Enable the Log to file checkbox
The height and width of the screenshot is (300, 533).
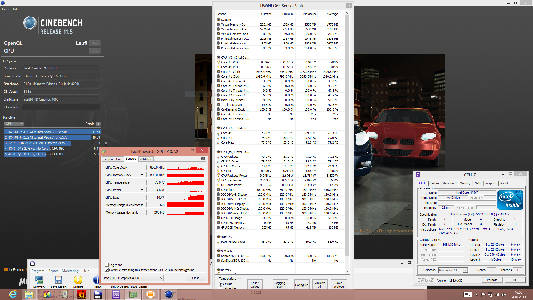107,265
